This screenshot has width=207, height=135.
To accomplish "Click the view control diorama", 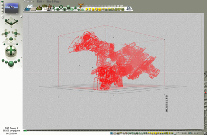I will coord(11,21).
